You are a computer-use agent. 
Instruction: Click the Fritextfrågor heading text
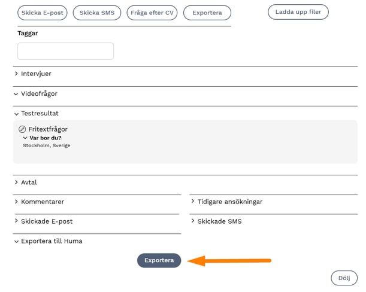(x=48, y=129)
